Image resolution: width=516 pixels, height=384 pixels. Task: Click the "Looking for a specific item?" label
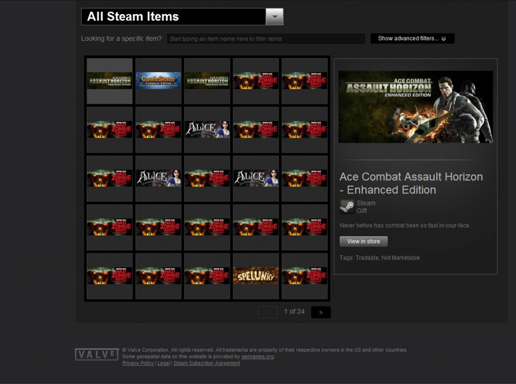pyautogui.click(x=121, y=38)
